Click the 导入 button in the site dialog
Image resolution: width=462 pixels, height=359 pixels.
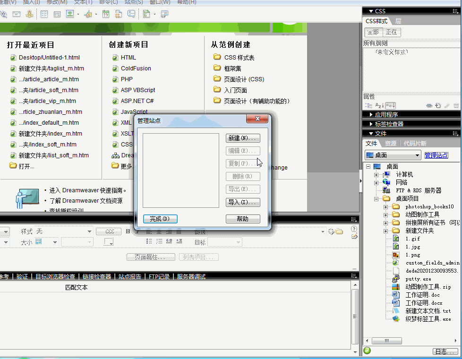243,202
